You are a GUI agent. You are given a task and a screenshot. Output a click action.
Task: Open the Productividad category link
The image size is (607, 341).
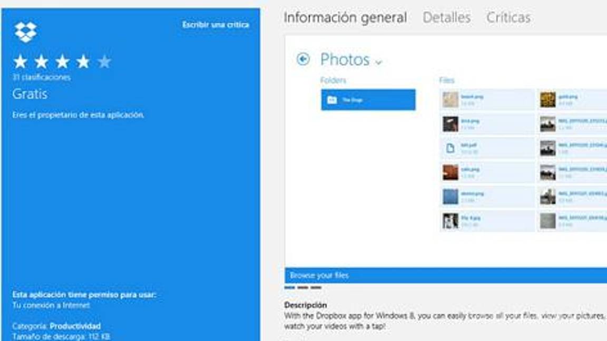coord(75,326)
